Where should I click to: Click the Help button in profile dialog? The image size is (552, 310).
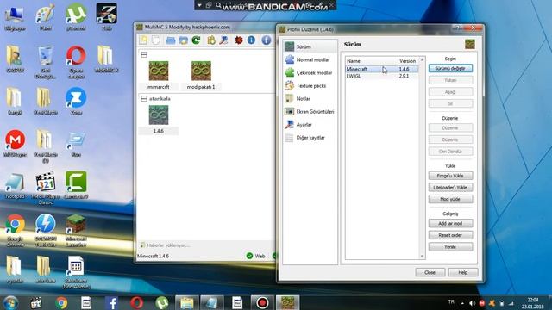tap(463, 272)
